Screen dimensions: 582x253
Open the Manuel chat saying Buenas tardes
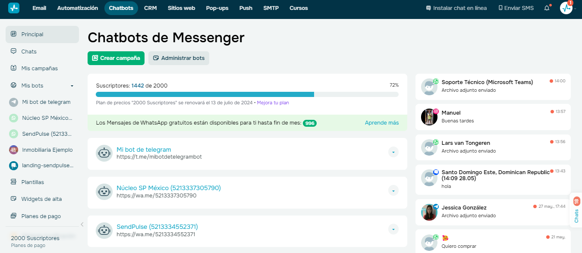(493, 117)
